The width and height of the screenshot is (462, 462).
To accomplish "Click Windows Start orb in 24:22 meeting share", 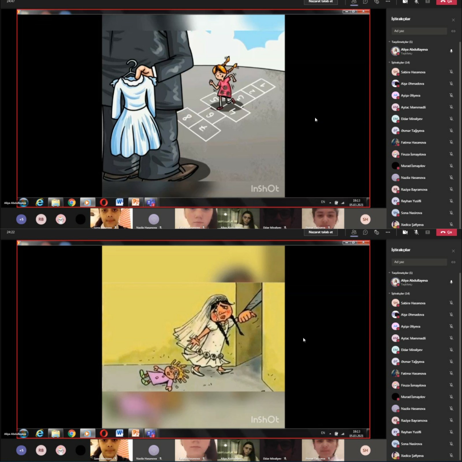I will click(x=23, y=433).
